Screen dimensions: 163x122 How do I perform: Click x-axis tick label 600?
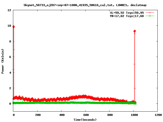[86, 115]
